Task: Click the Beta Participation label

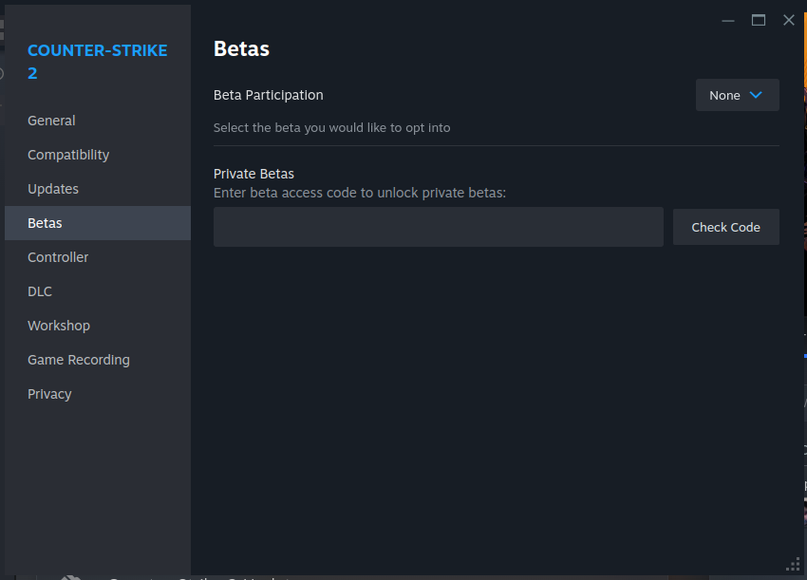Action: [x=269, y=95]
